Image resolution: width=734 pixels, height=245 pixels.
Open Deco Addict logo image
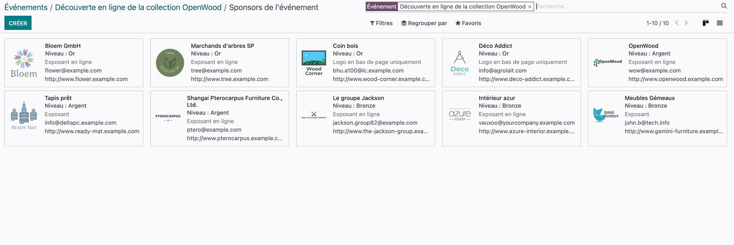[x=460, y=63]
